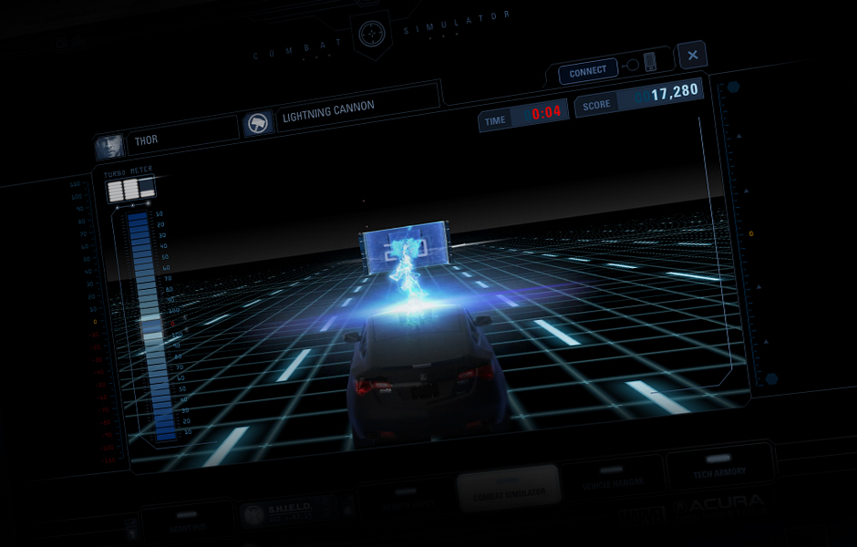Switch to the Agent Hub tab
857x547 pixels.
click(x=188, y=522)
